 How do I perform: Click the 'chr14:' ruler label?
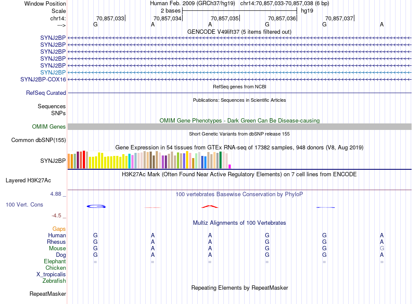(x=58, y=18)
